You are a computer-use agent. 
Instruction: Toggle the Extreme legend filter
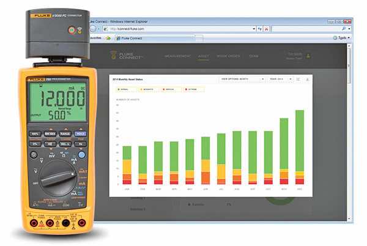[x=193, y=89]
